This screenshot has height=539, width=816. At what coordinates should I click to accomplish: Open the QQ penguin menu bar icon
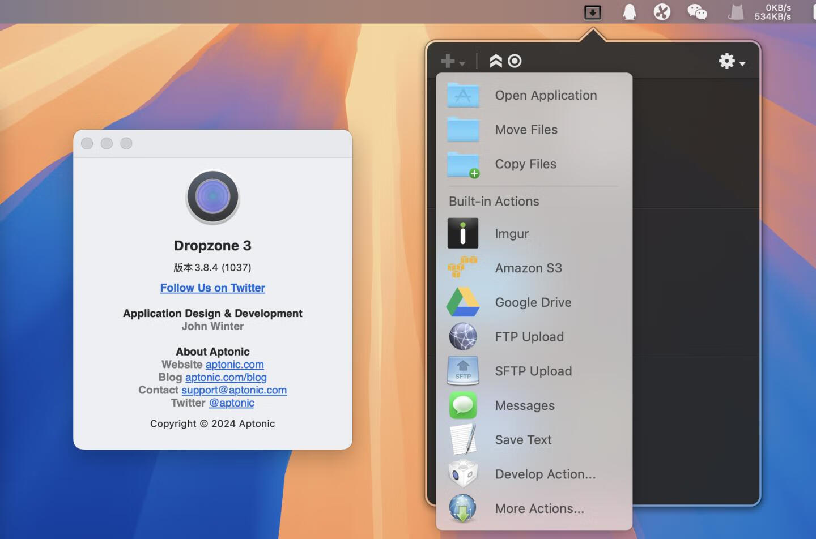pyautogui.click(x=630, y=12)
